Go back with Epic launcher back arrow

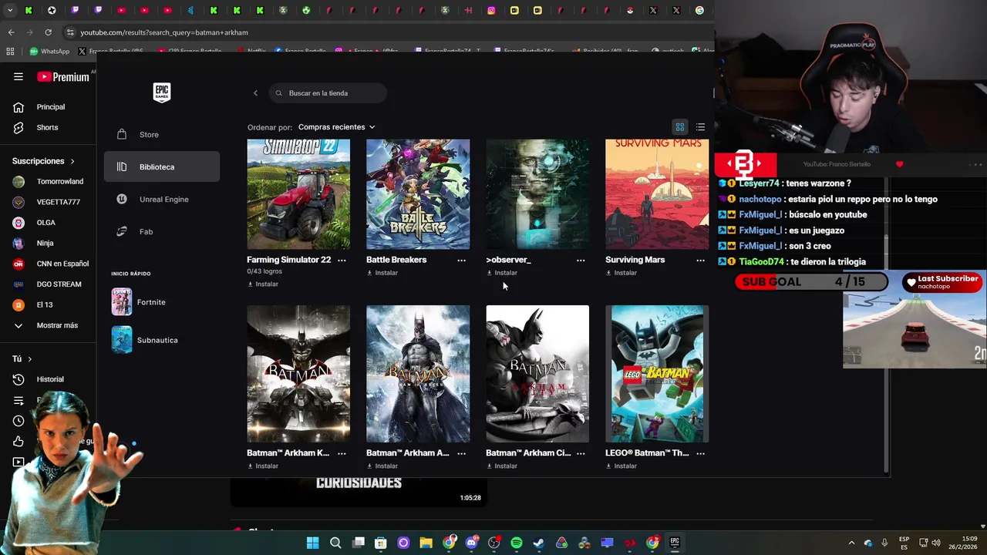click(x=255, y=93)
